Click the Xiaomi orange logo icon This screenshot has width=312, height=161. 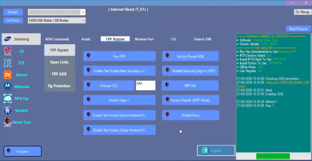(x=8, y=75)
